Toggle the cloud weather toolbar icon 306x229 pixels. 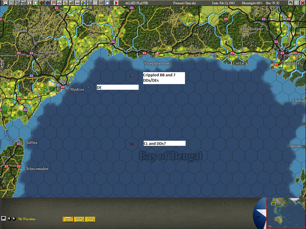107,3
